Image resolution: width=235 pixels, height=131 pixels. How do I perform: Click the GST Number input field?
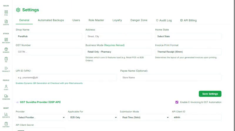[x=49, y=52]
